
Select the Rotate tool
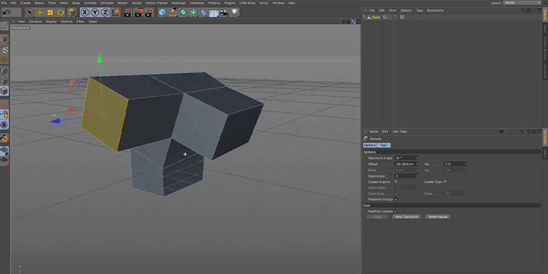[61, 12]
